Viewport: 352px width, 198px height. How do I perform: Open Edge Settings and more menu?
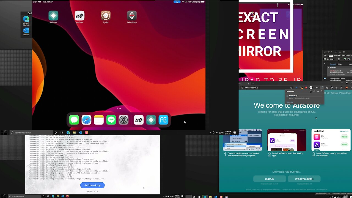point(351,88)
